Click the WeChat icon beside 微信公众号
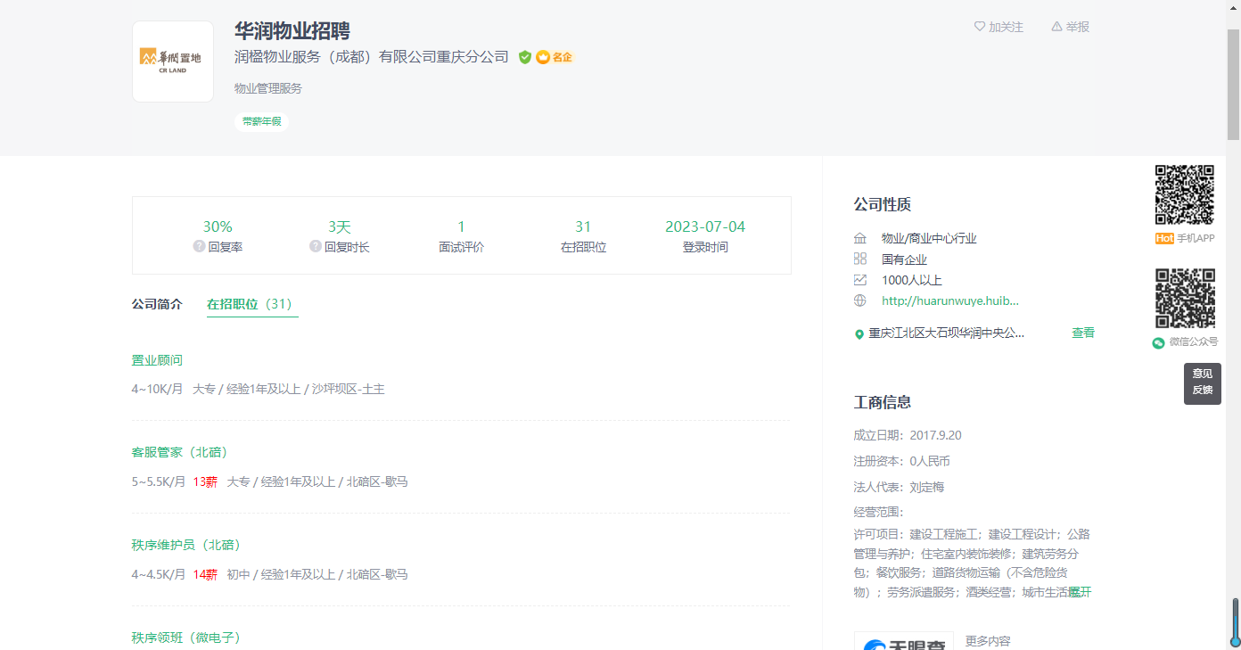 click(x=1159, y=342)
